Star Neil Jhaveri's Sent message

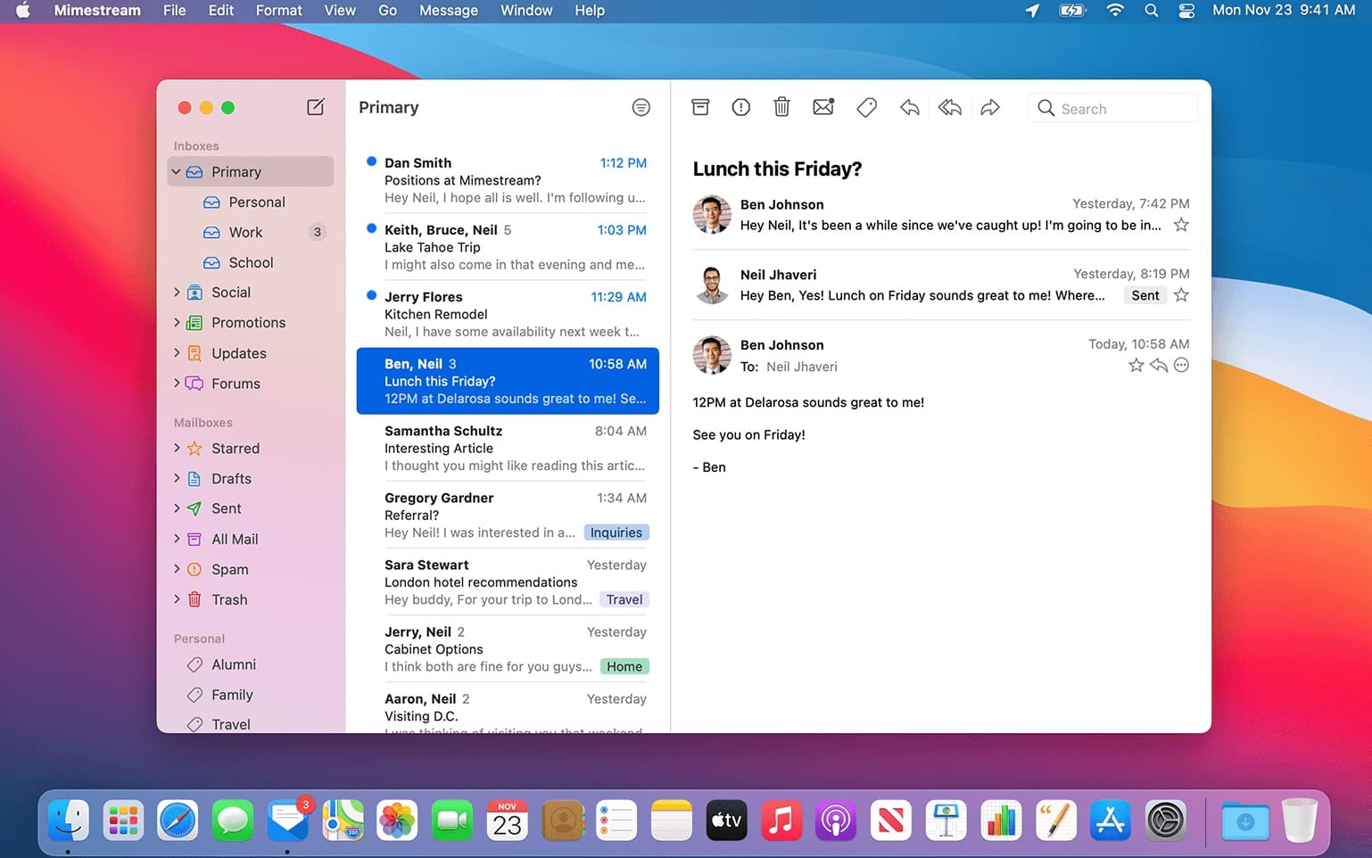[x=1181, y=295]
